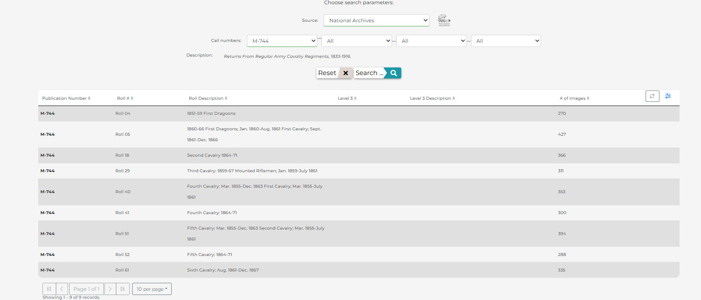
Task: Sort by Roll Description column header
Action: coord(208,98)
